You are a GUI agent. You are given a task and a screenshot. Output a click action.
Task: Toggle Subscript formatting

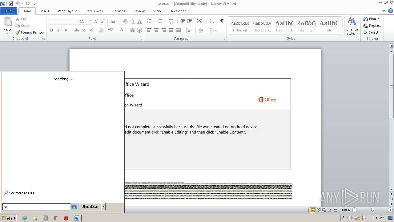(84, 30)
